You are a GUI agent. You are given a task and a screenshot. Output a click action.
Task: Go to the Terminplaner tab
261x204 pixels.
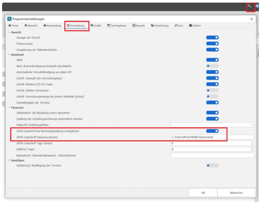click(117, 26)
